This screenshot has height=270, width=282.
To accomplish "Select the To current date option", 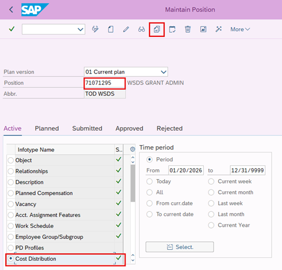I will pyautogui.click(x=150, y=214).
